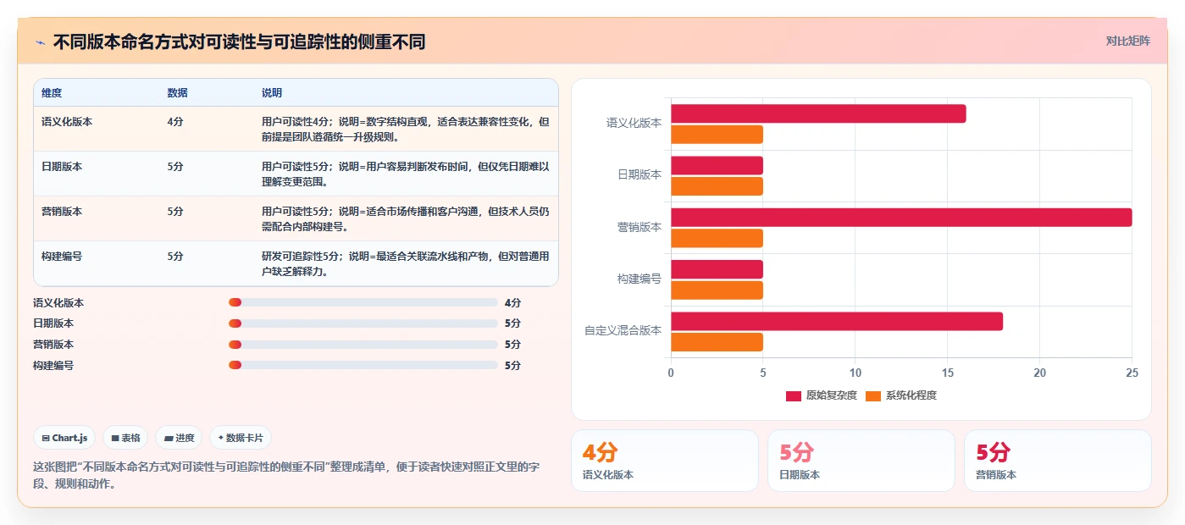
Task: Click 营销版本 in the table's first column
Action: 62,211
